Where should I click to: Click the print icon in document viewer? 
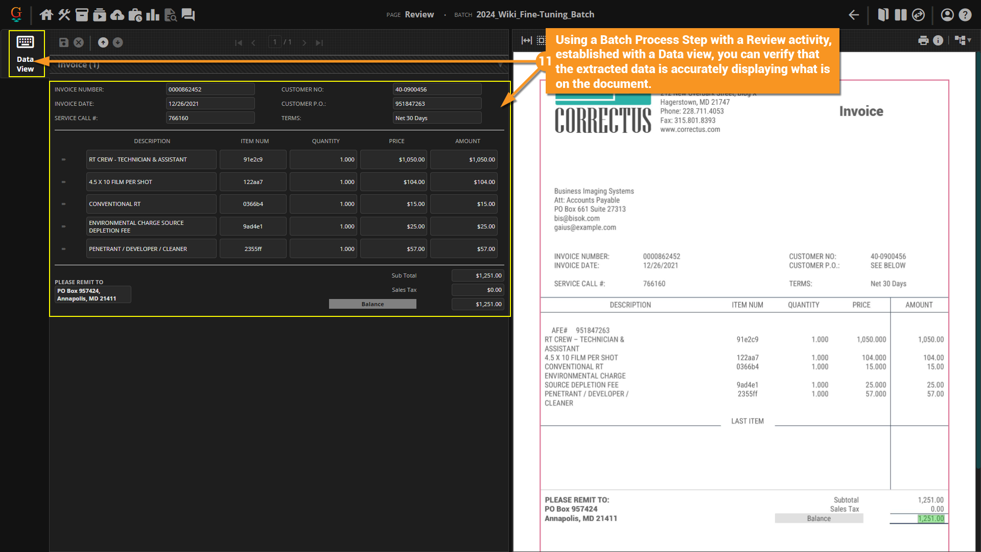click(923, 40)
